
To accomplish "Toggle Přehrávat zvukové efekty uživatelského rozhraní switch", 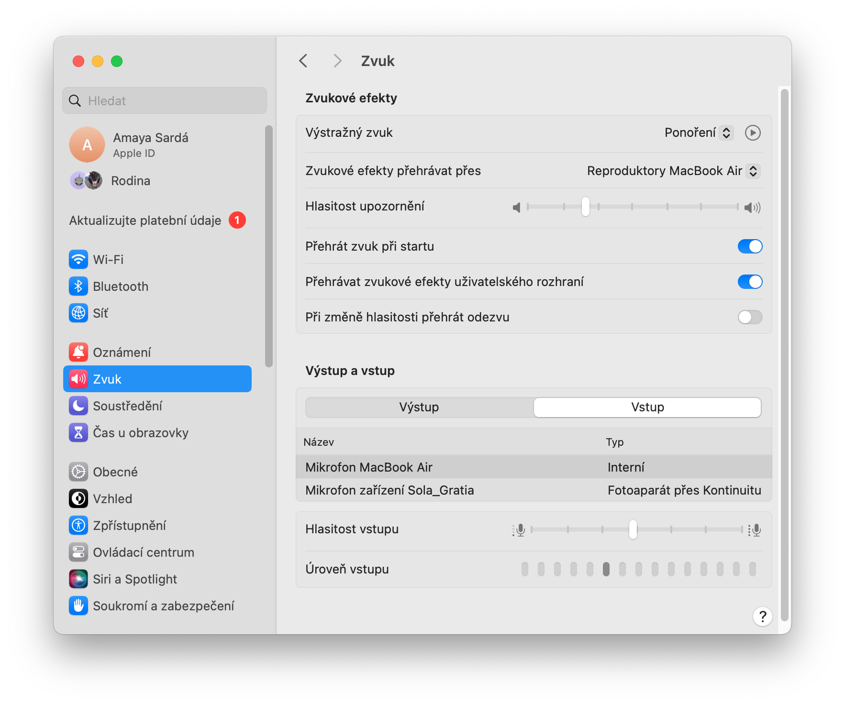I will tap(750, 282).
